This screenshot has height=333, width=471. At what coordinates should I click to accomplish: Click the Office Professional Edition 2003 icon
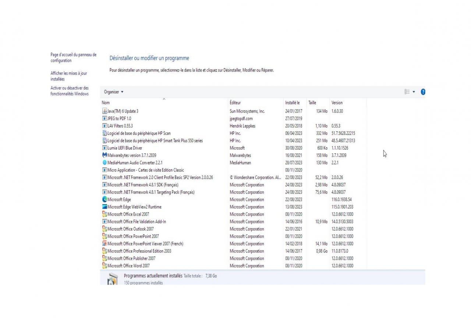point(105,251)
